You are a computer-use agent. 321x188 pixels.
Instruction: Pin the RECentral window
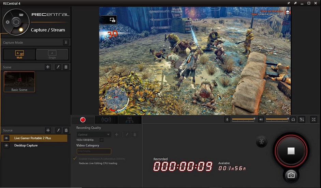click(289, 3)
